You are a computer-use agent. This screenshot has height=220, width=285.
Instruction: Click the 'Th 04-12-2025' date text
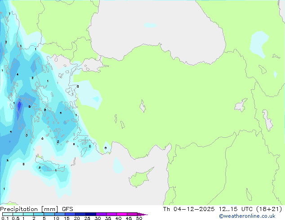coord(189,209)
